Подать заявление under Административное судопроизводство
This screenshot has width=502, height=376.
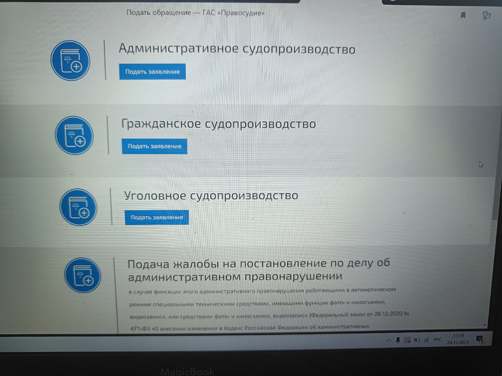[x=152, y=72]
